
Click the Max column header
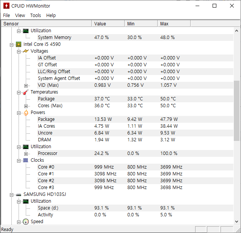coord(174,23)
